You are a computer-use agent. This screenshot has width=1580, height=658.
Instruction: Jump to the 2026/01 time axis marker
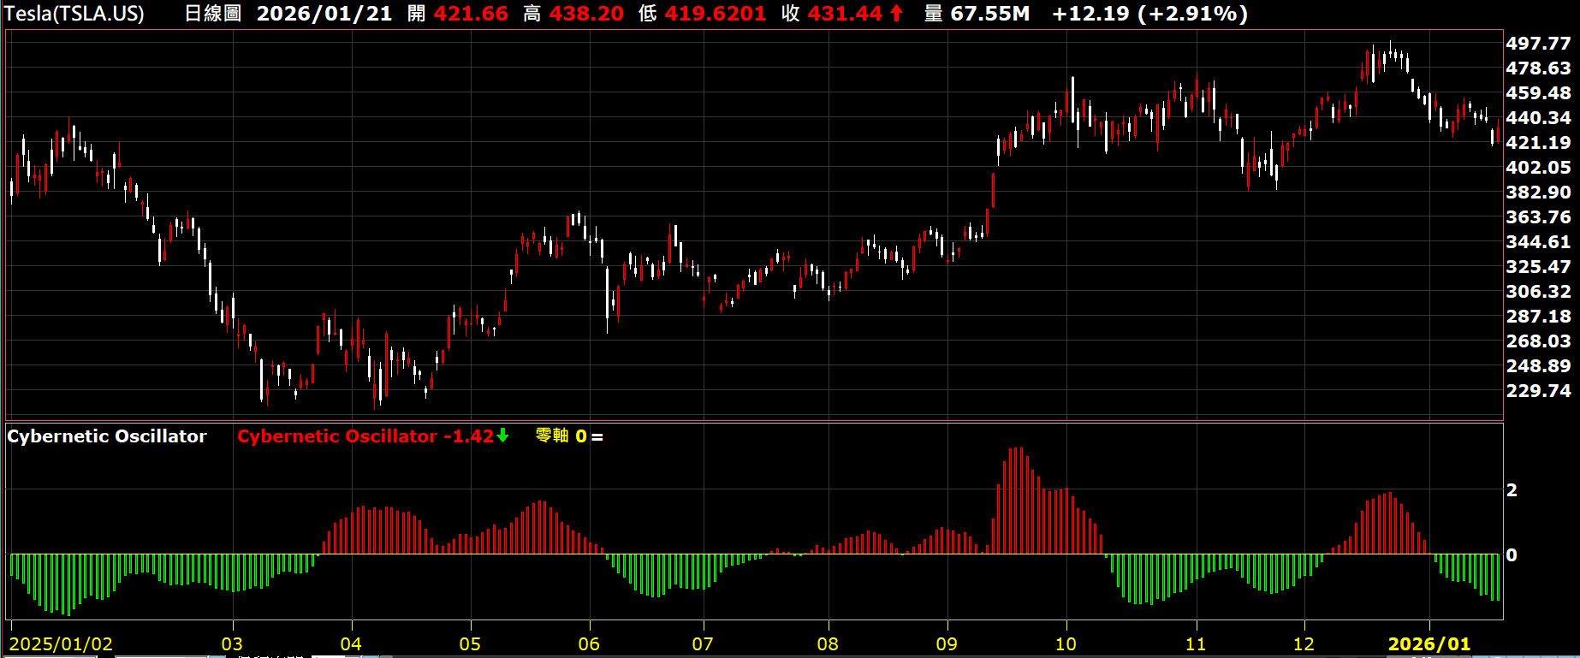tap(1429, 644)
